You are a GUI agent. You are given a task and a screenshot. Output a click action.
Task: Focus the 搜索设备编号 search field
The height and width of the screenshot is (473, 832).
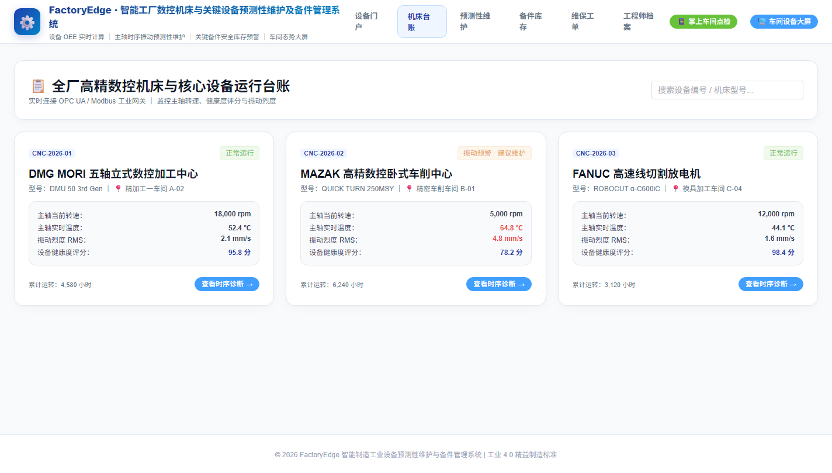tap(727, 90)
